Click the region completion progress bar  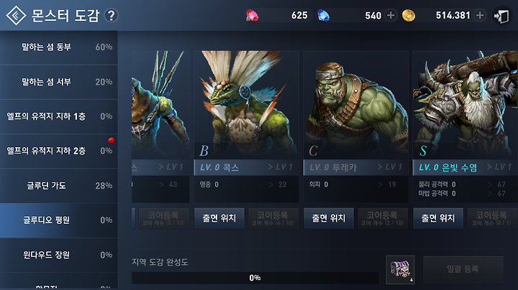point(255,278)
